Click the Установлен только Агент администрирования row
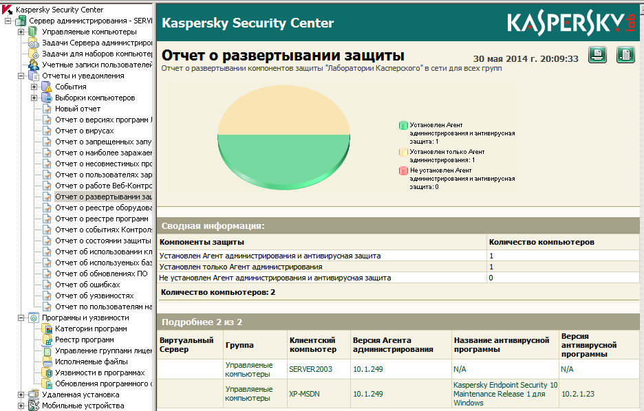The width and height of the screenshot is (644, 411). 398,267
